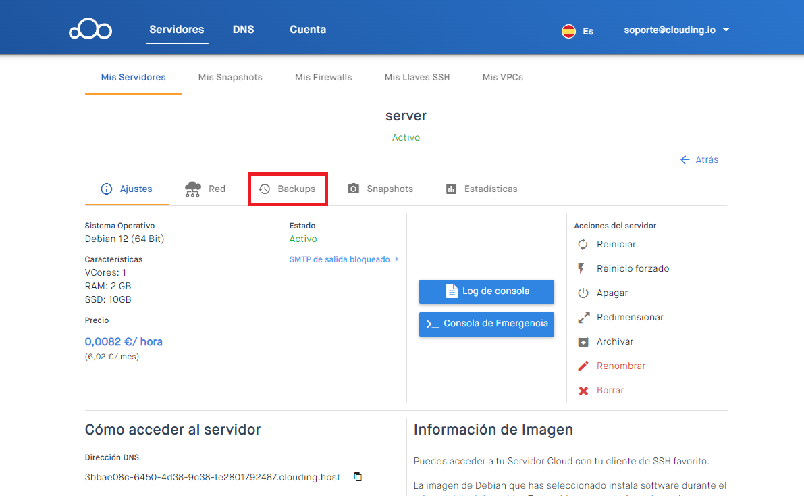Click the Apagar power icon
The height and width of the screenshot is (496, 804).
(x=583, y=293)
